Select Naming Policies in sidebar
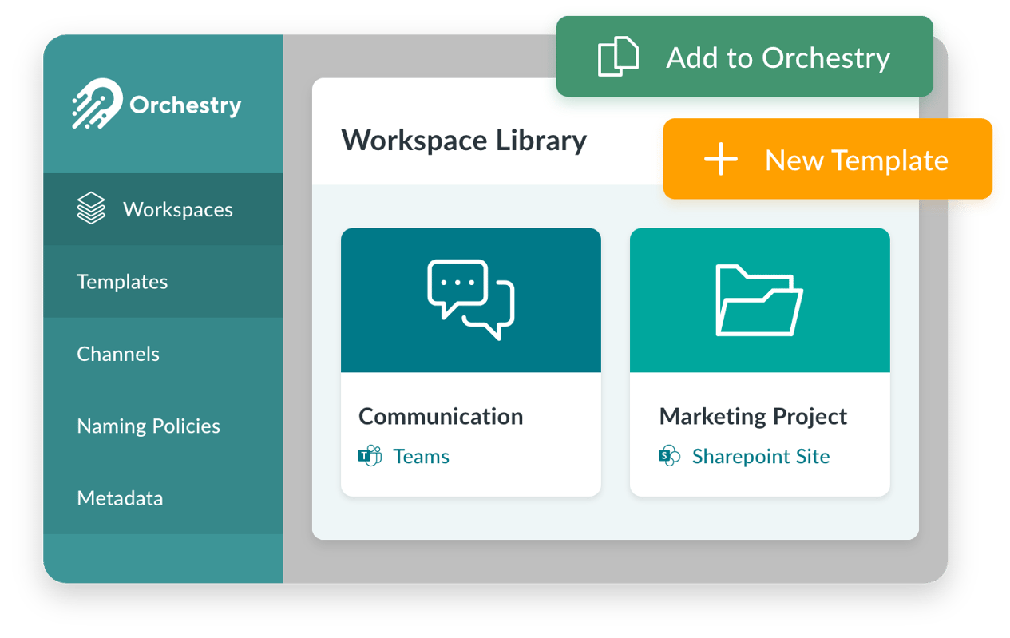This screenshot has height=638, width=1010. pyautogui.click(x=164, y=426)
